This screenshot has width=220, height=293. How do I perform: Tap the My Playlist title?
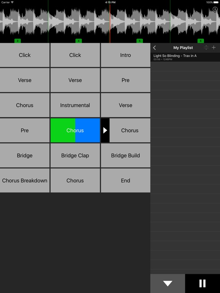[183, 48]
